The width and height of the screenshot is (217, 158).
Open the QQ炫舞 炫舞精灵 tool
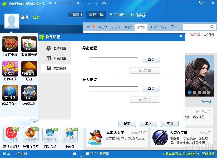coord(10,69)
